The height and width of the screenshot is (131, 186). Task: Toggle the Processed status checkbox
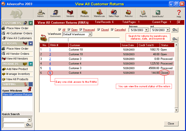(x=81, y=30)
